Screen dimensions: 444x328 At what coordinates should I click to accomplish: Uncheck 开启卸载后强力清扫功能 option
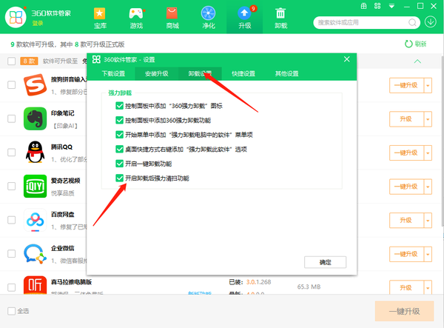[120, 178]
